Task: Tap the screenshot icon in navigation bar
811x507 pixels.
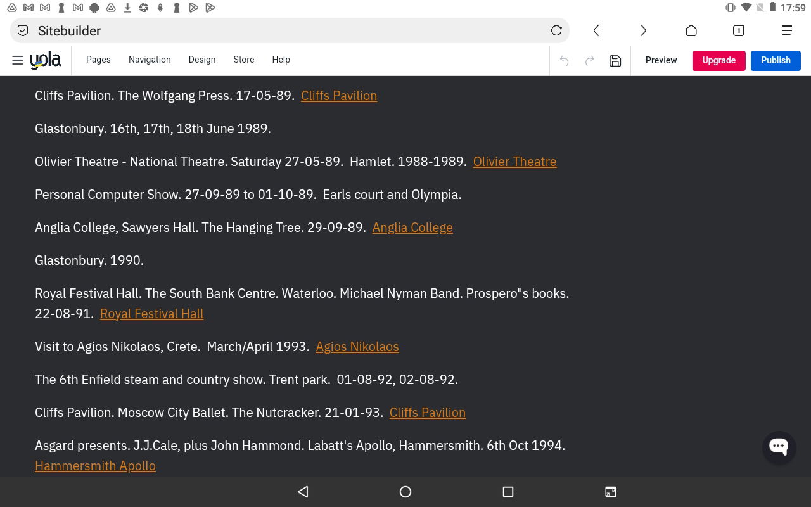Action: tap(611, 492)
